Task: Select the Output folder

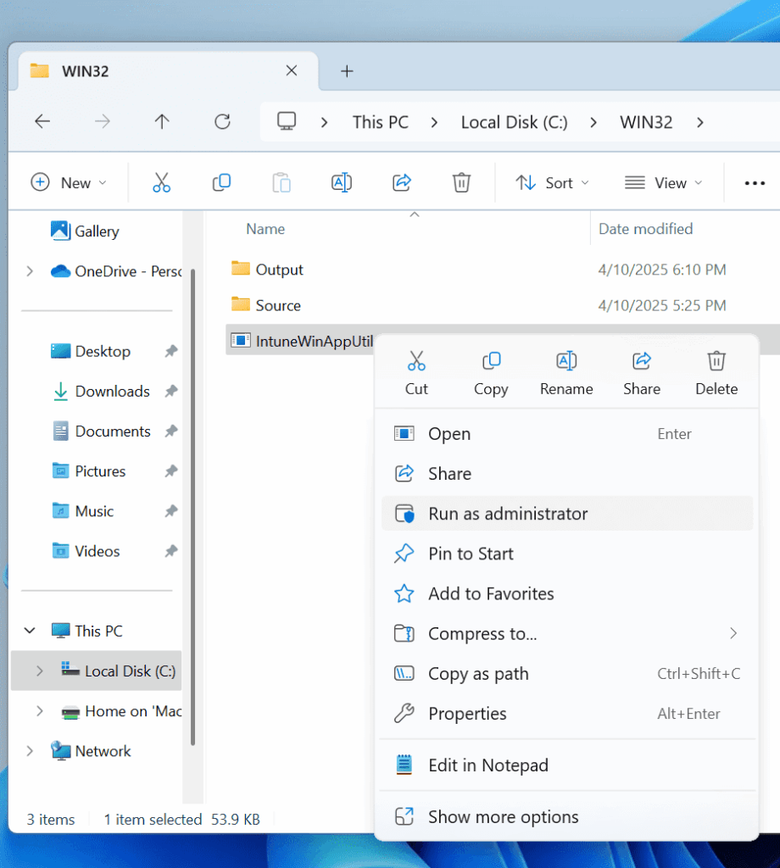Action: pyautogui.click(x=280, y=269)
